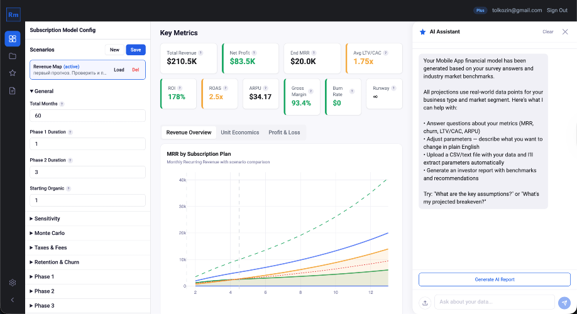Image resolution: width=577 pixels, height=314 pixels.
Task: Click the upload file icon in chat
Action: pos(425,303)
